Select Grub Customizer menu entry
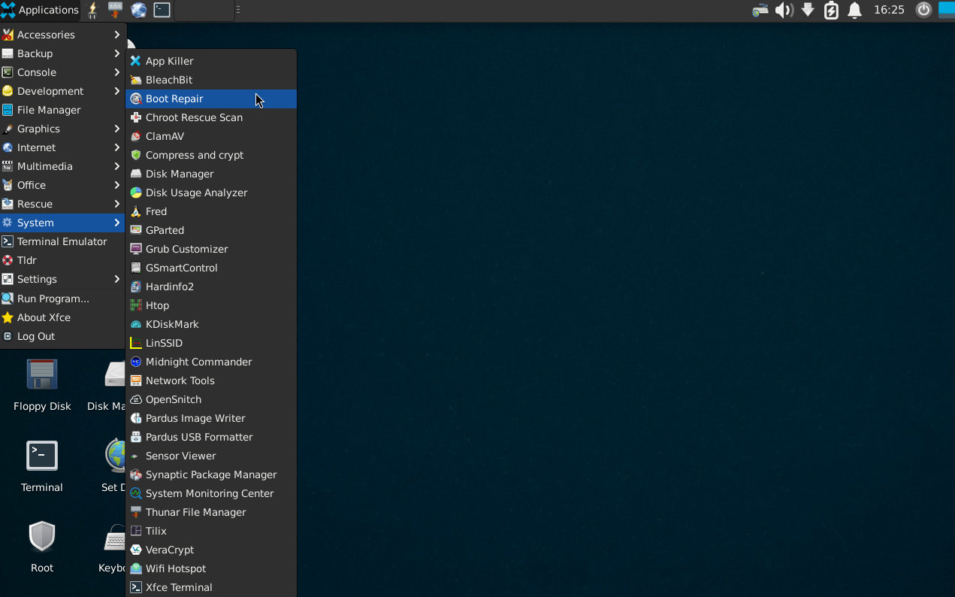 [x=186, y=249]
